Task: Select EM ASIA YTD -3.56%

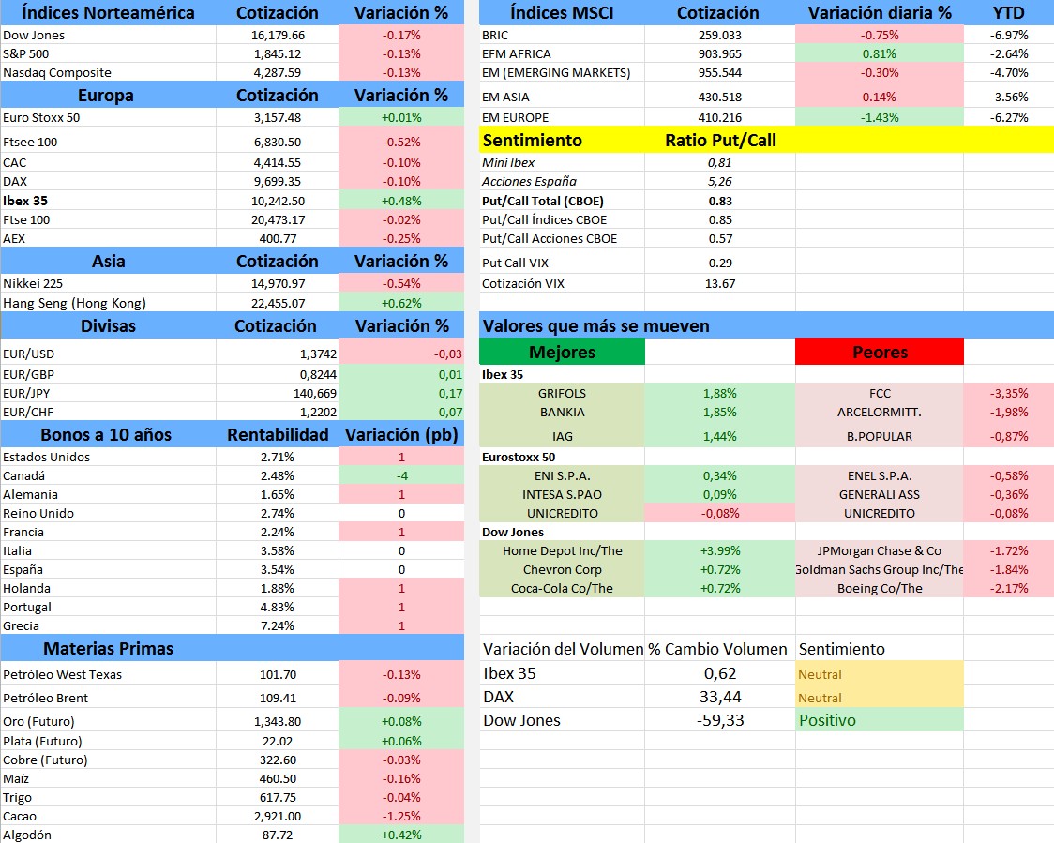Action: pos(1009,98)
